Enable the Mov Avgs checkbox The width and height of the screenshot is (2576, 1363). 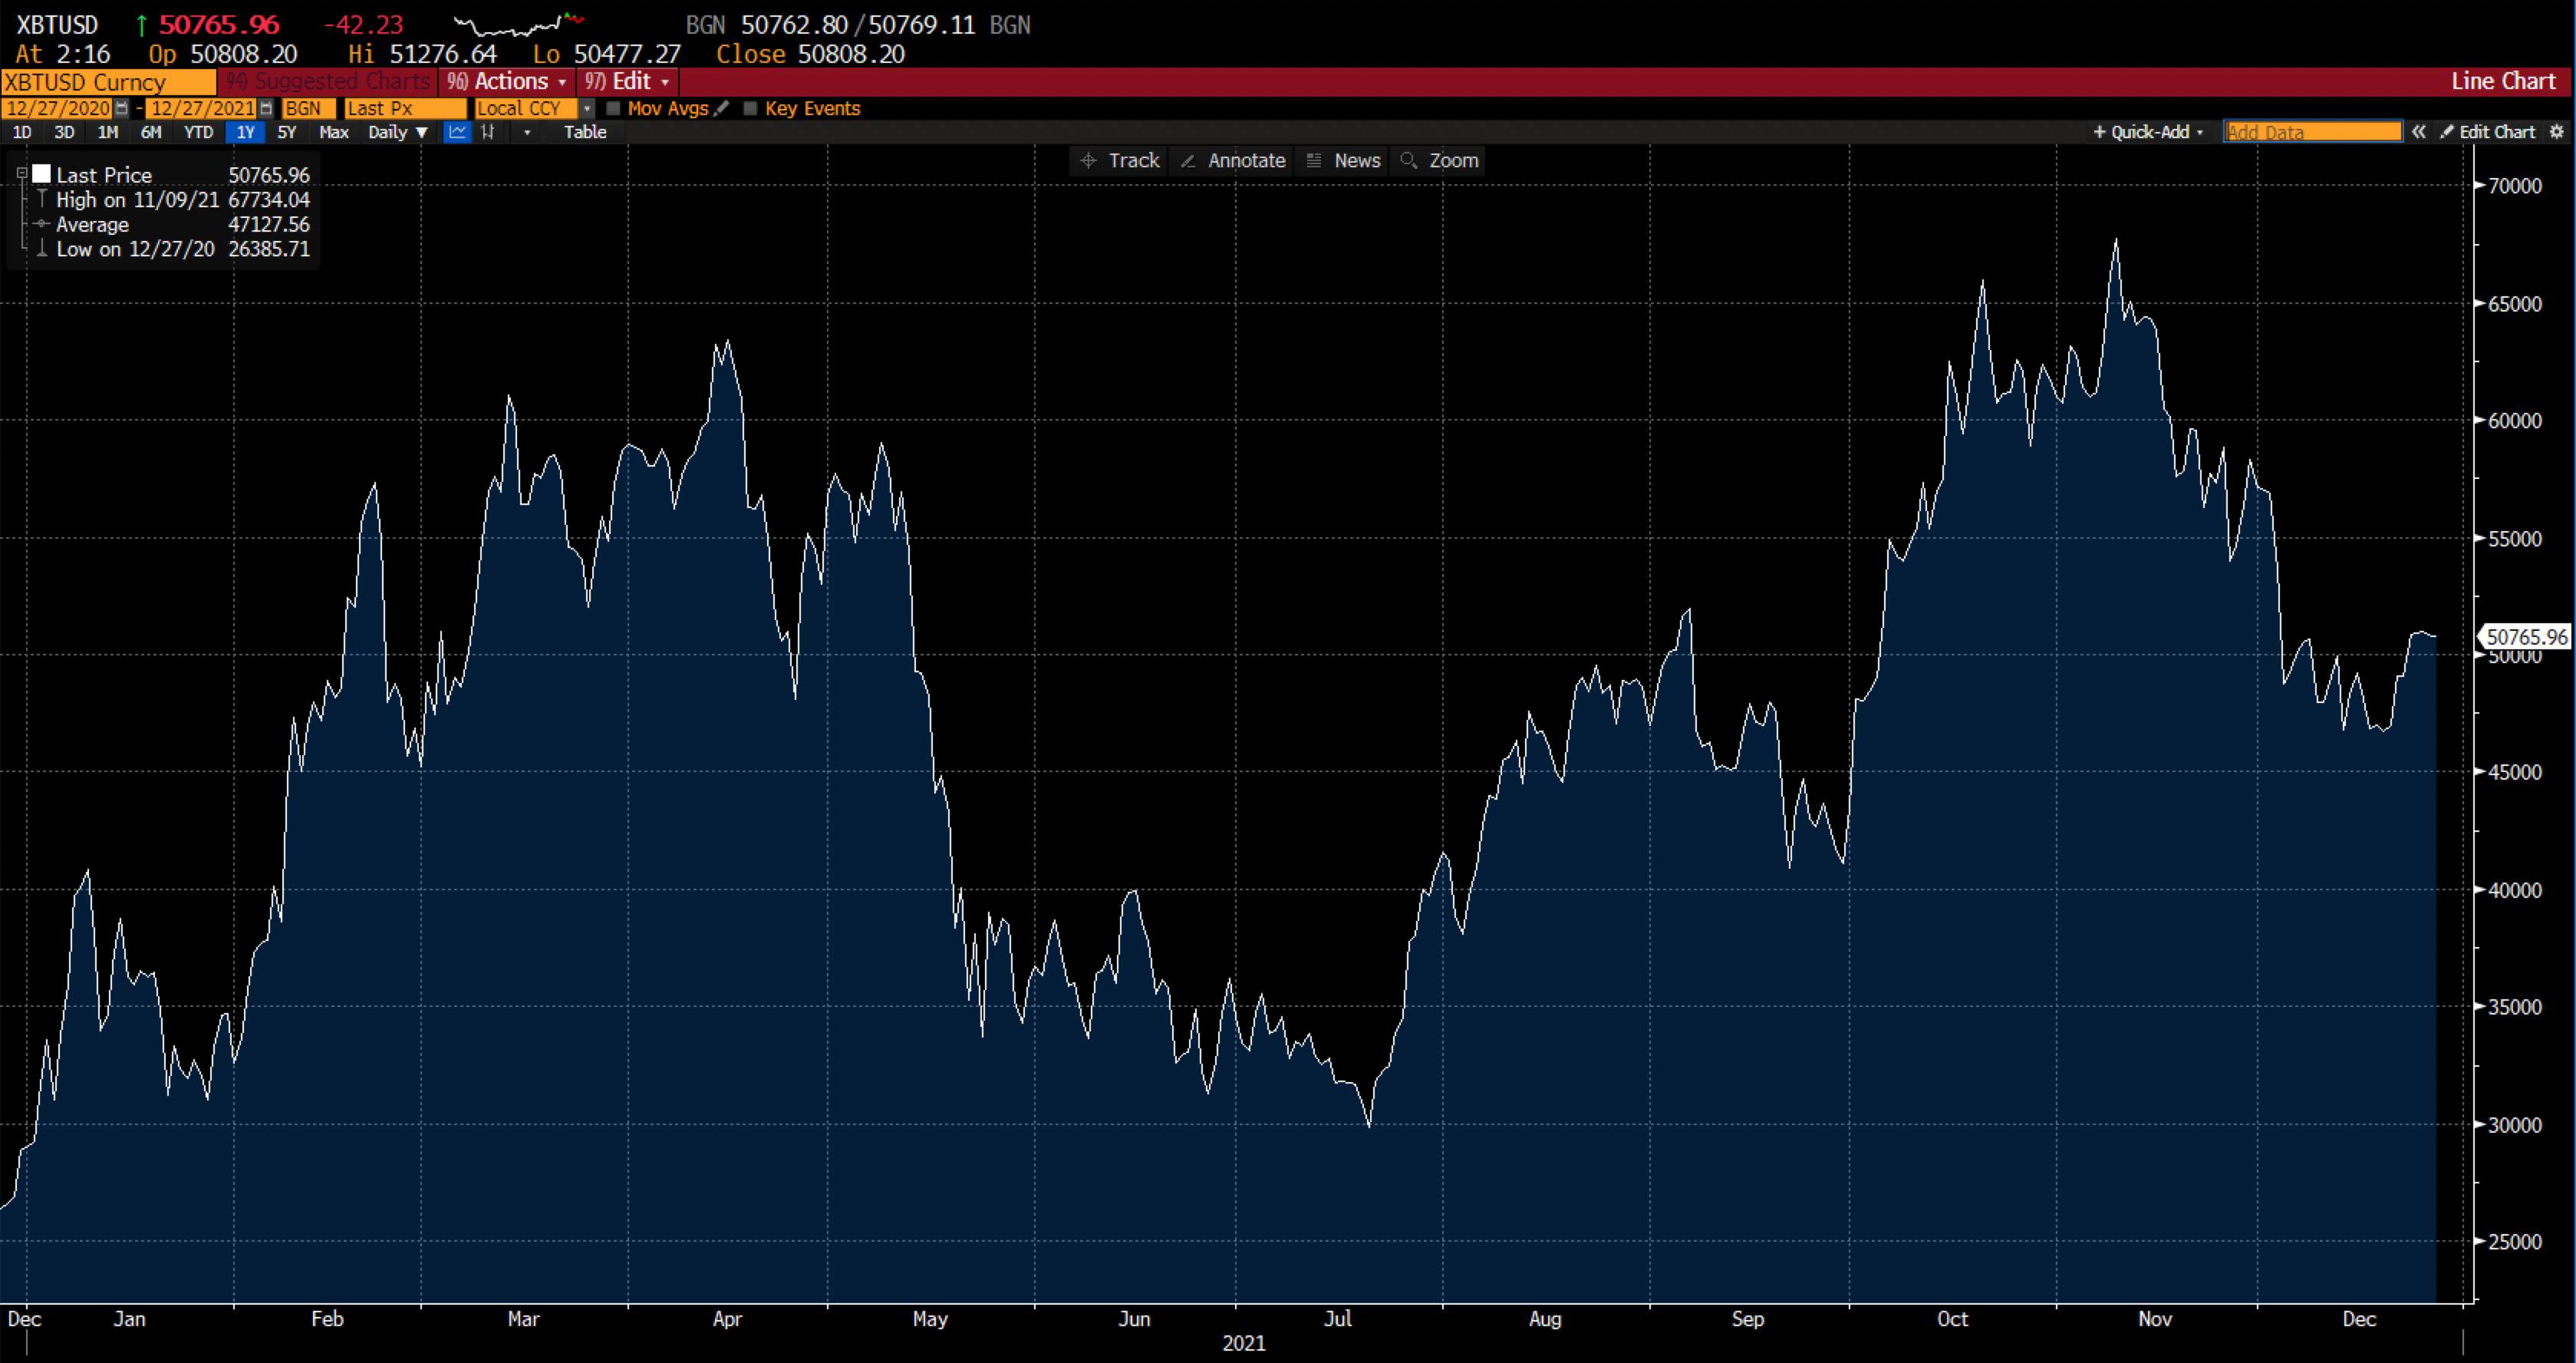tap(615, 109)
